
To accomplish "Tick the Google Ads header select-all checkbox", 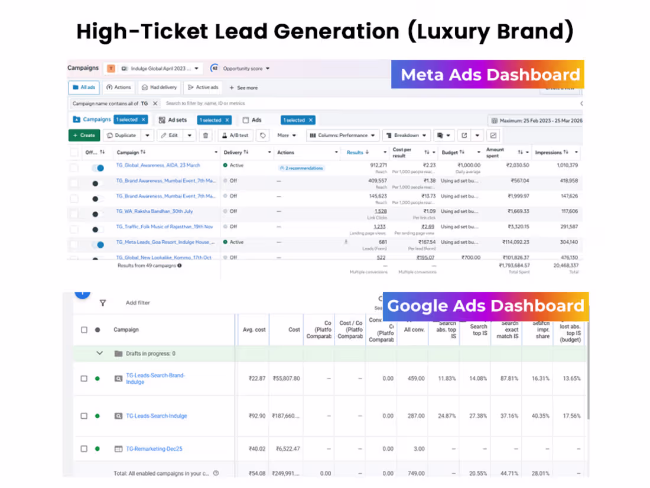I will [x=84, y=330].
